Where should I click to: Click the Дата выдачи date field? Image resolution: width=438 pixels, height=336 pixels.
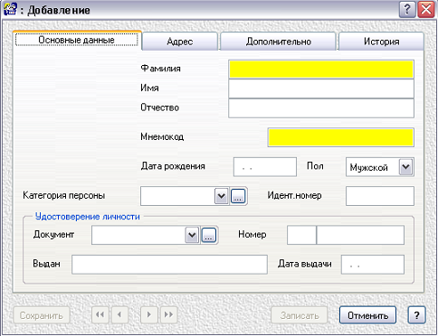tap(373, 265)
